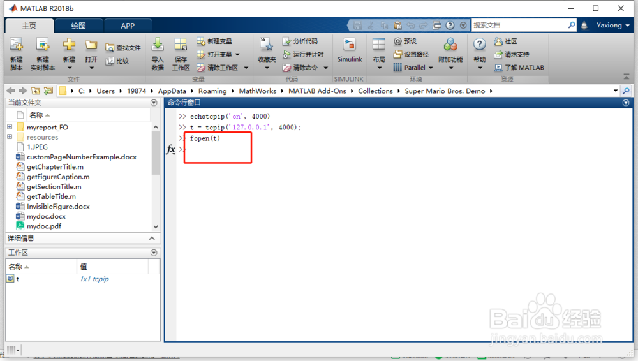638x361 pixels.
Task: Select InvisibleFigure.docx file
Action: coord(58,207)
